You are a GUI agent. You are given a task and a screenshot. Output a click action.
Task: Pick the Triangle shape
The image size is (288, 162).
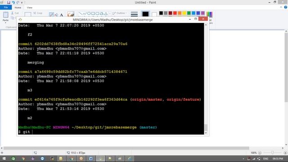click(x=106, y=13)
